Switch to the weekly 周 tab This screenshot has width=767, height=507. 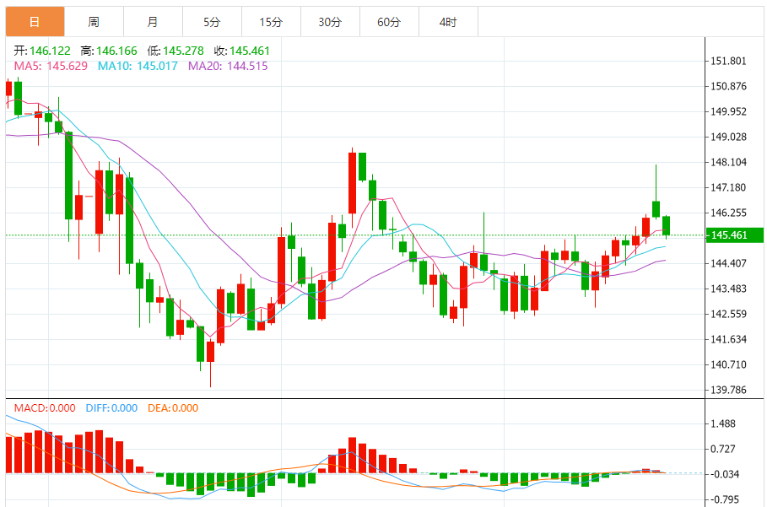94,22
